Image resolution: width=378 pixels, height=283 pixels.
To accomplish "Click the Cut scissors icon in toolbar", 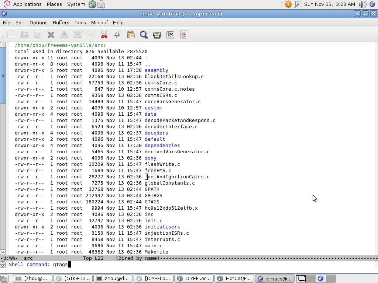I will tap(104, 35).
